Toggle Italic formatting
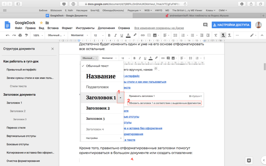Viewport: 266px width, 166px height. point(115,35)
